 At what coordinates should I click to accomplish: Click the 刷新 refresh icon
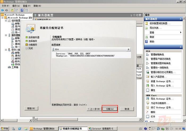coord(147,37)
